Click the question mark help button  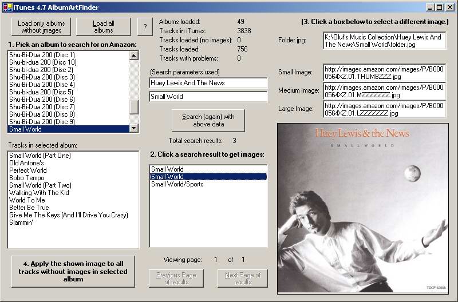[145, 26]
